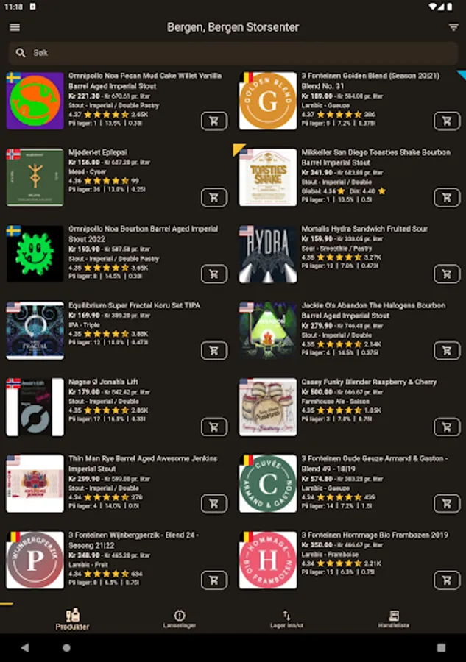The image size is (466, 662).
Task: Add 3 Fonteinen Golden Blend to cart
Action: (447, 121)
